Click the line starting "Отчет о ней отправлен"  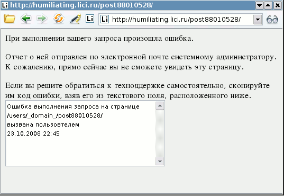(141, 57)
